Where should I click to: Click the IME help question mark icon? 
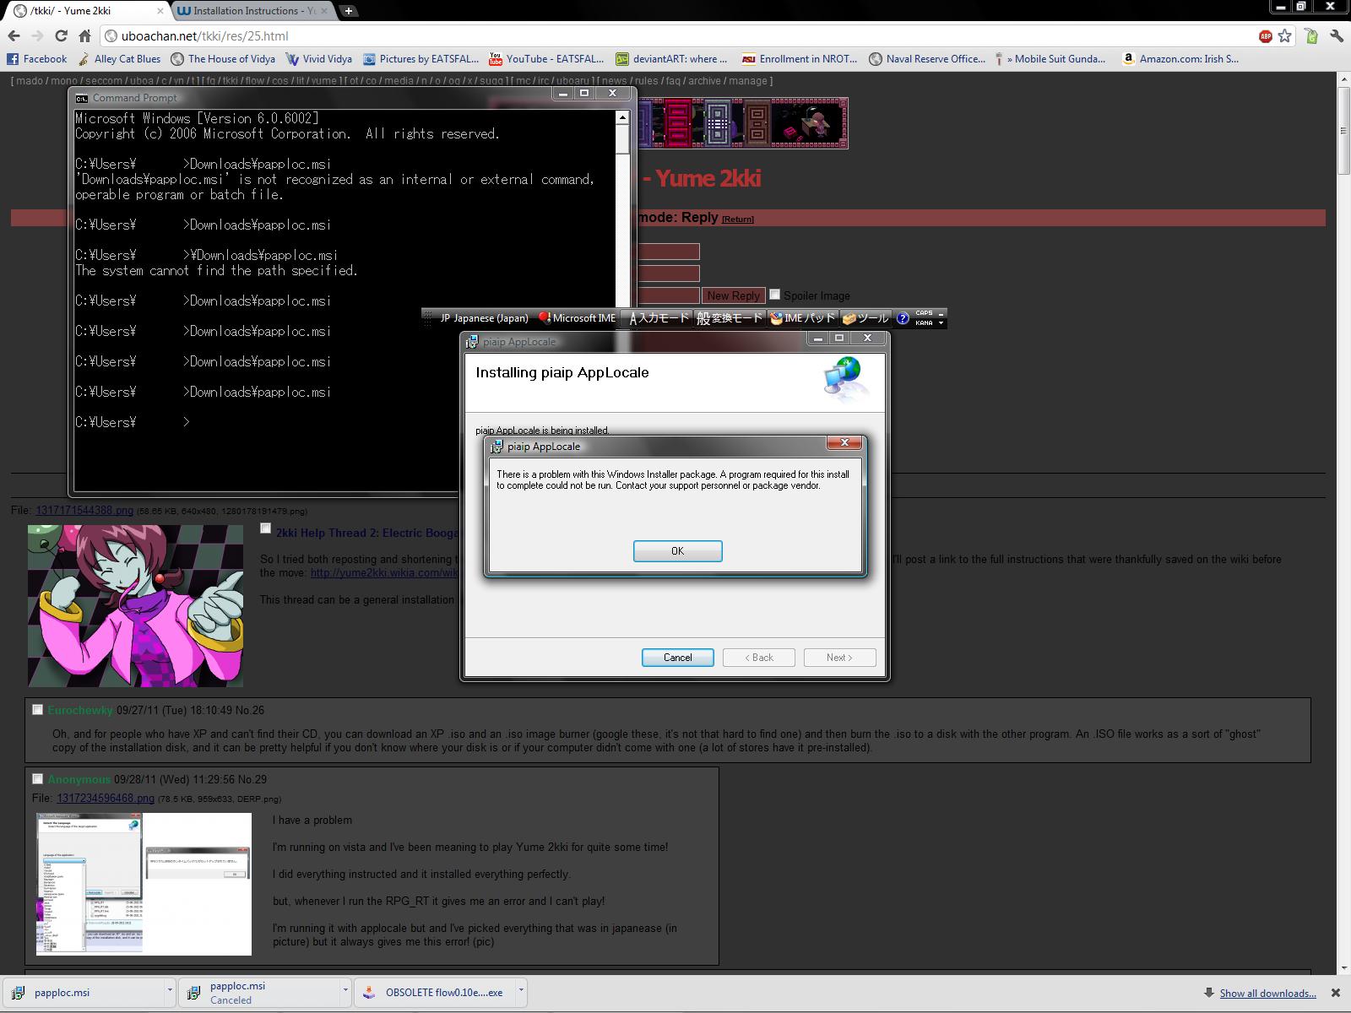tap(903, 318)
